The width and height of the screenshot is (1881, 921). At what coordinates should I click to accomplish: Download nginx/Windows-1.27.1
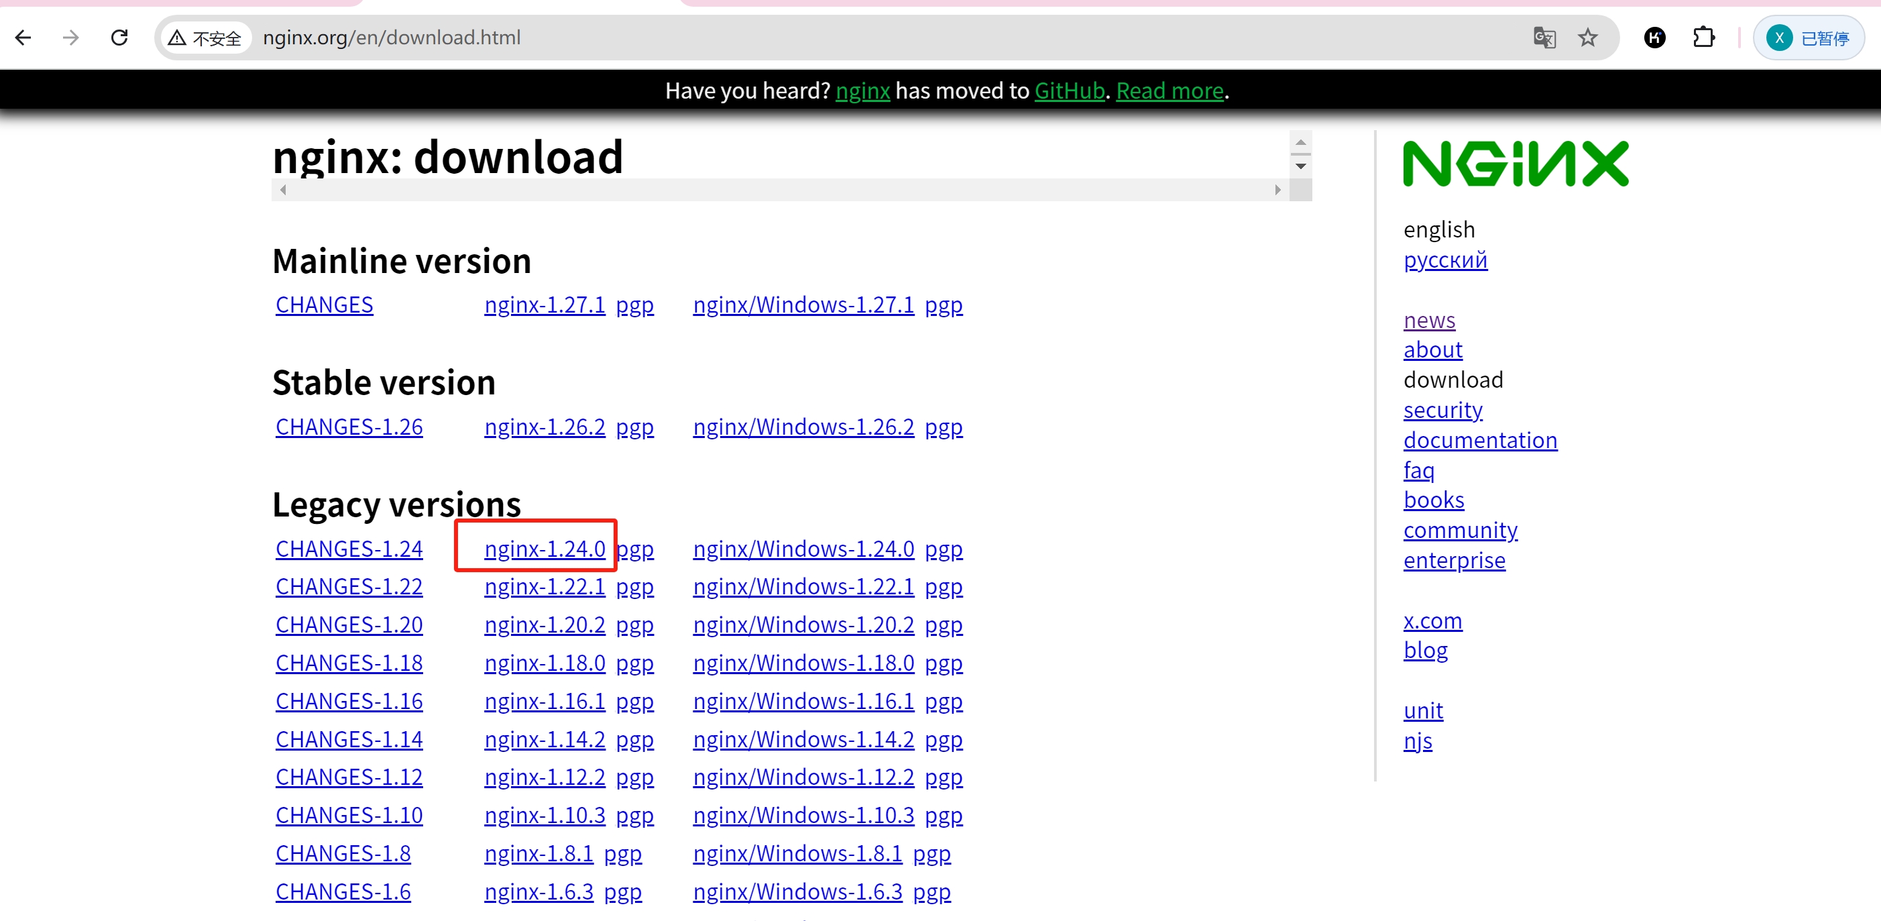coord(803,305)
